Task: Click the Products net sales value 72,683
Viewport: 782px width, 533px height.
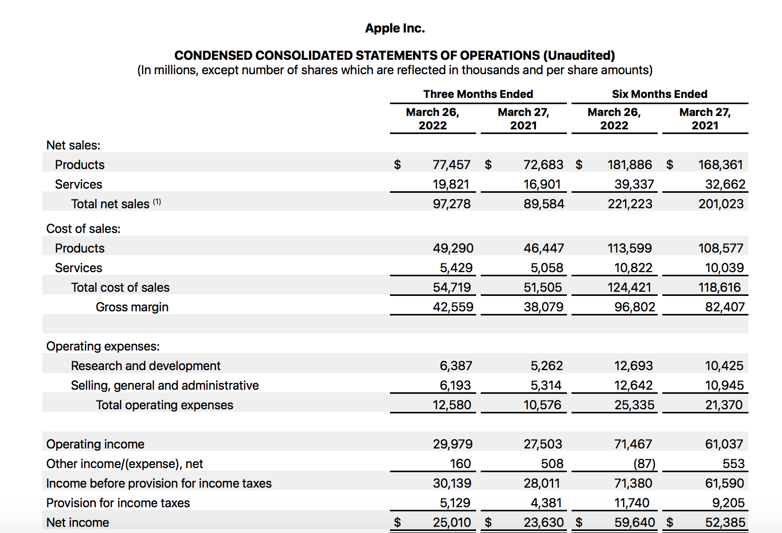Action: tap(543, 165)
